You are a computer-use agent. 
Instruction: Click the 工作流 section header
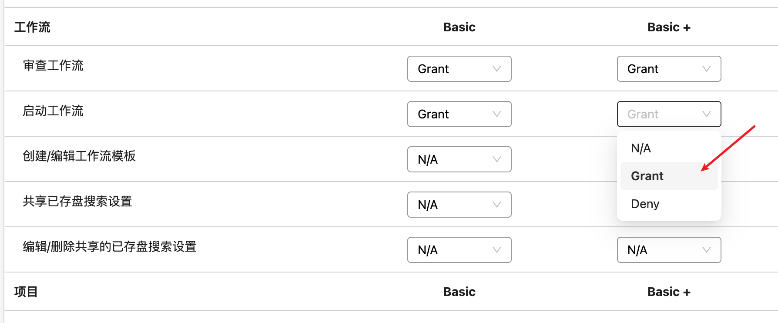tap(32, 27)
